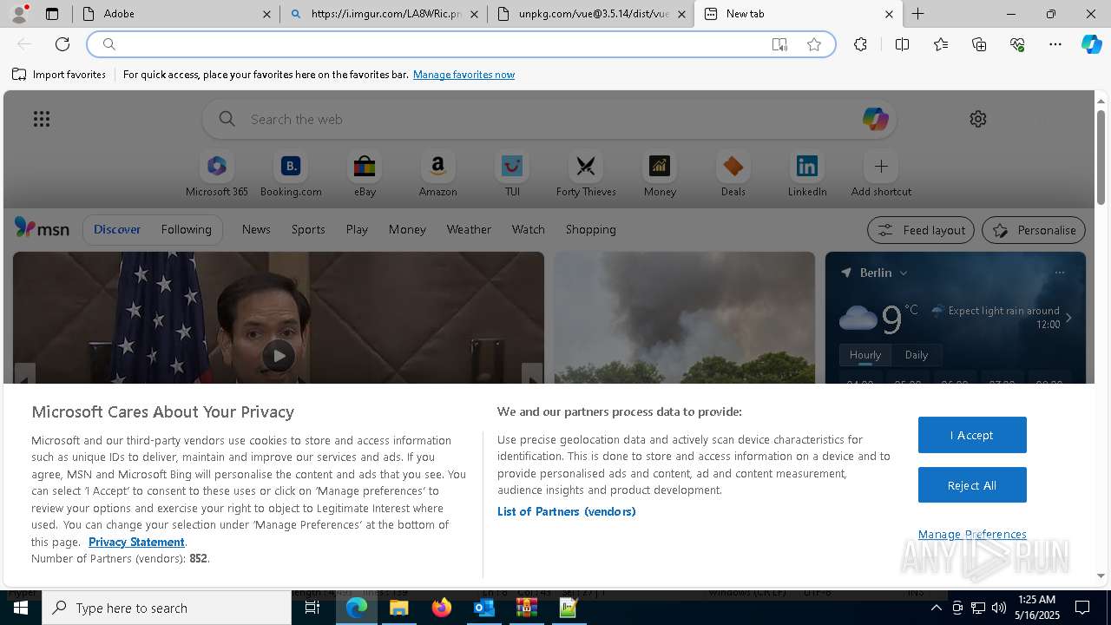Open List of Partners (vendors) link

pyautogui.click(x=566, y=511)
